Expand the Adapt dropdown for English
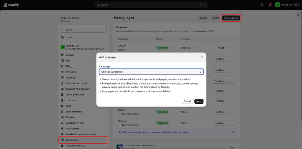The image size is (302, 149). click(x=222, y=48)
